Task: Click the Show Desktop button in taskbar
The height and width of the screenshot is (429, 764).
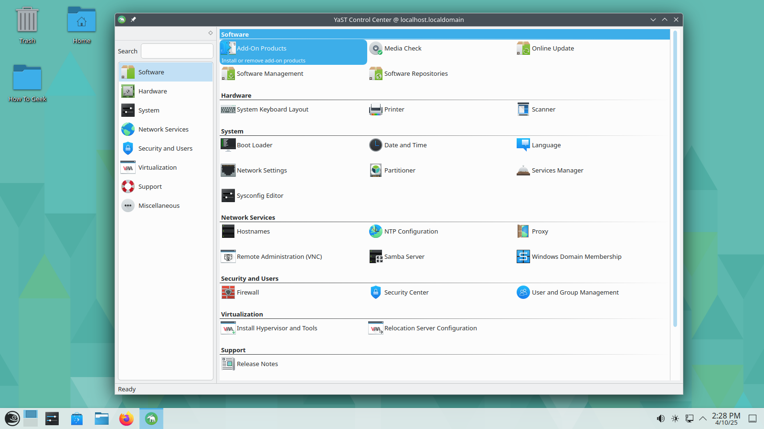Action: point(753,419)
